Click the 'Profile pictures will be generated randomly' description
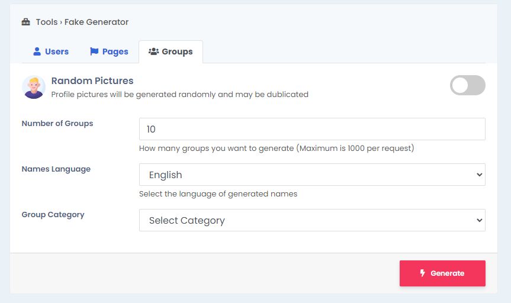 [179, 95]
